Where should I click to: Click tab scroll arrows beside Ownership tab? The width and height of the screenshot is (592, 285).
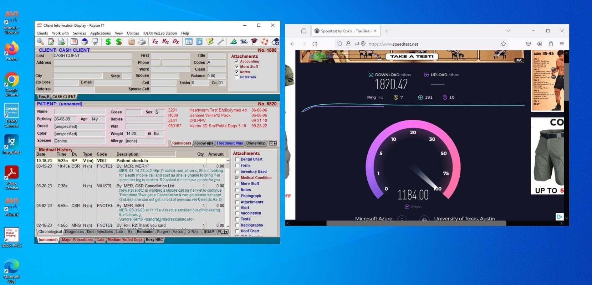(x=273, y=143)
